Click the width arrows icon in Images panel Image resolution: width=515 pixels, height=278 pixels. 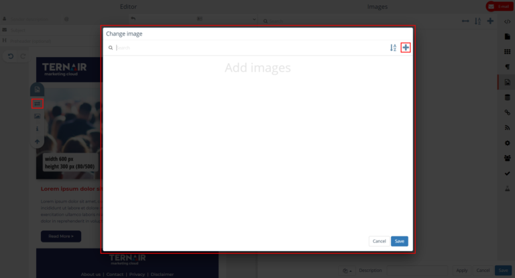click(x=465, y=21)
